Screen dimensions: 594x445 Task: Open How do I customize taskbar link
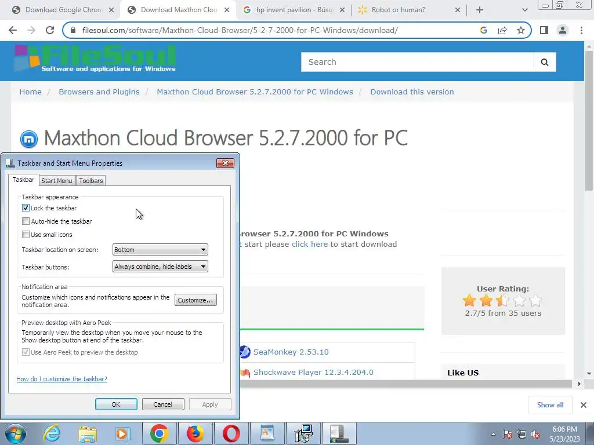click(x=61, y=379)
